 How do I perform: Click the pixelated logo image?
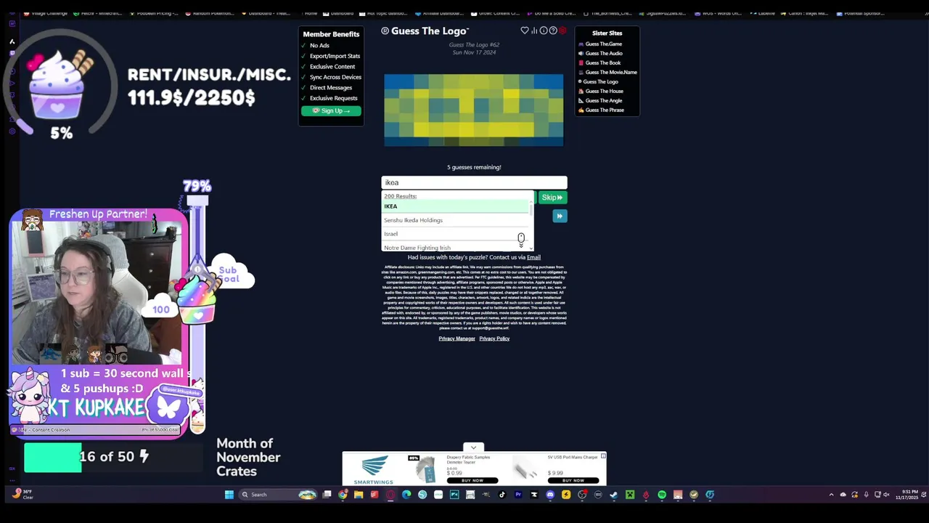coord(474,110)
